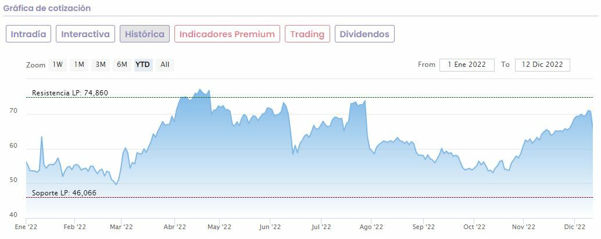Open Indicadores Premium tab
601x239 pixels.
227,34
